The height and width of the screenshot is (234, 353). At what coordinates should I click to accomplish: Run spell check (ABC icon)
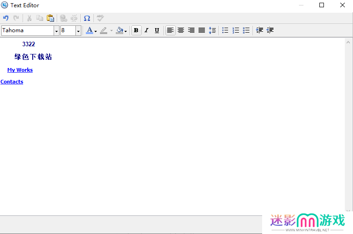[x=100, y=18]
